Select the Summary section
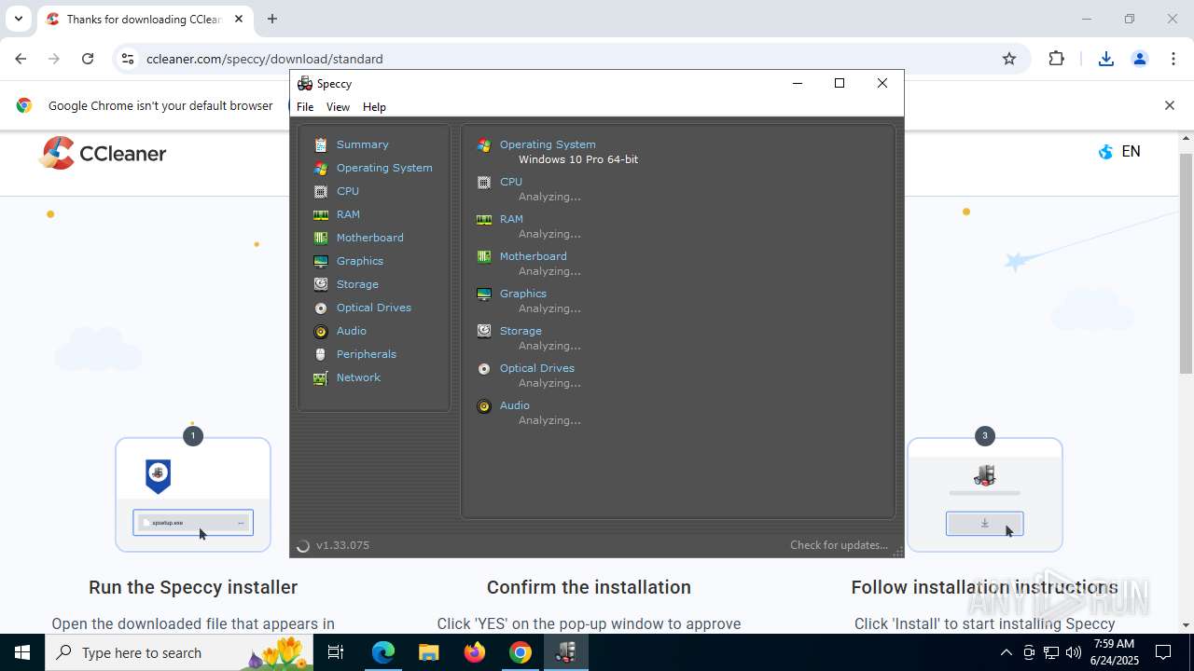 point(363,144)
